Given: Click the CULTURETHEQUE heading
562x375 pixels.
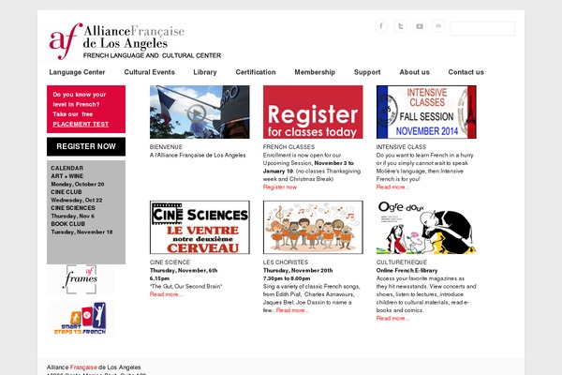Looking at the screenshot, I should coord(402,262).
